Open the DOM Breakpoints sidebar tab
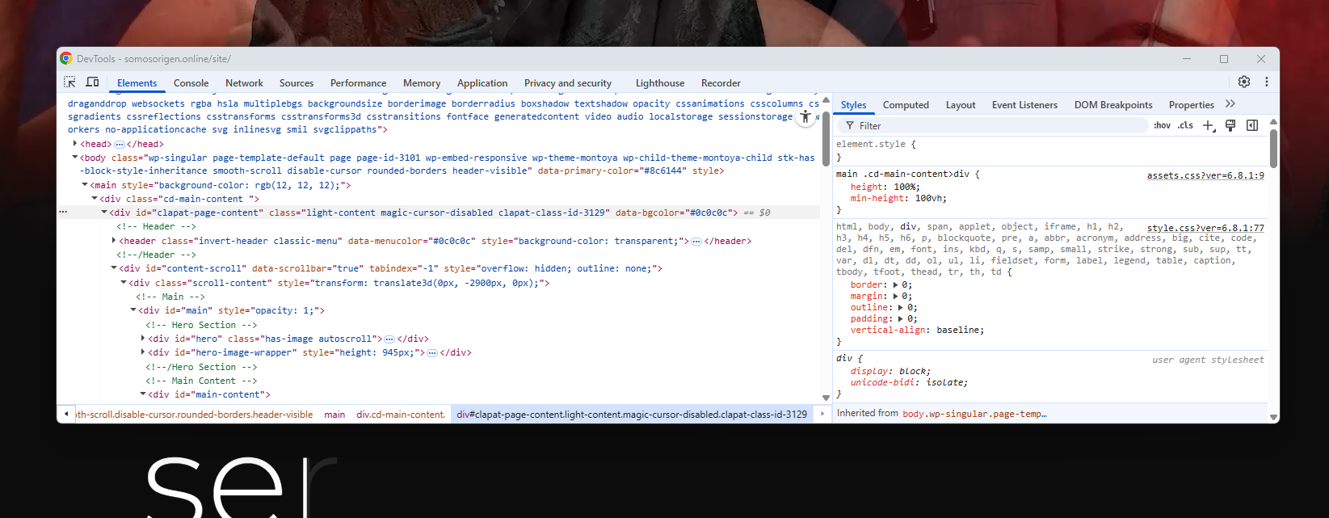The width and height of the screenshot is (1329, 518). (x=1113, y=105)
